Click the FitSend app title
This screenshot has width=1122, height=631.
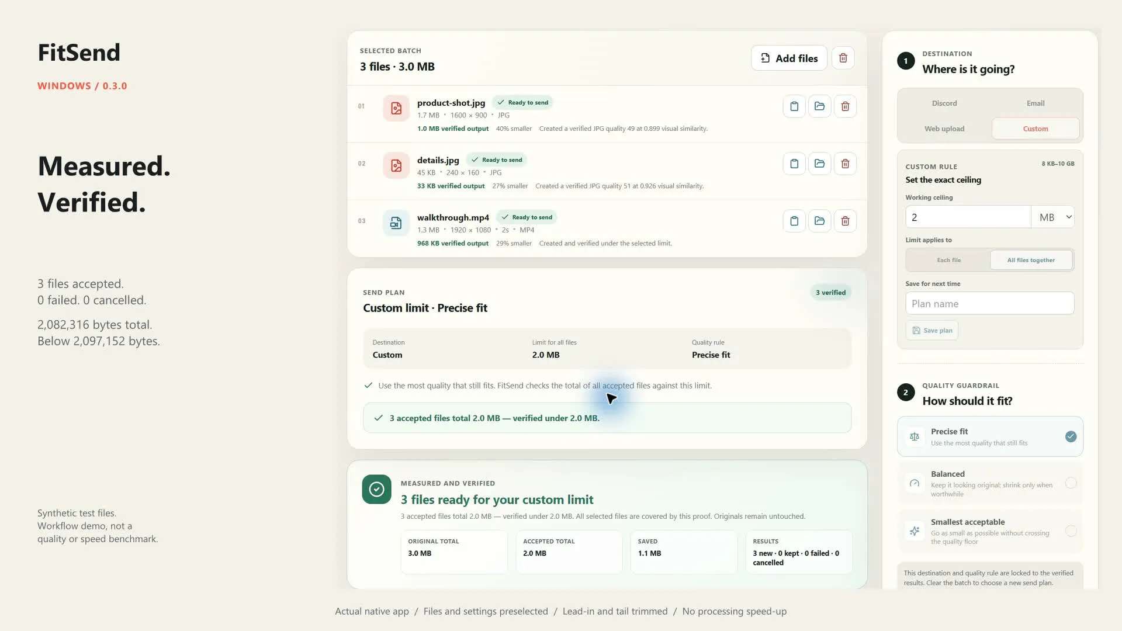[x=79, y=53]
